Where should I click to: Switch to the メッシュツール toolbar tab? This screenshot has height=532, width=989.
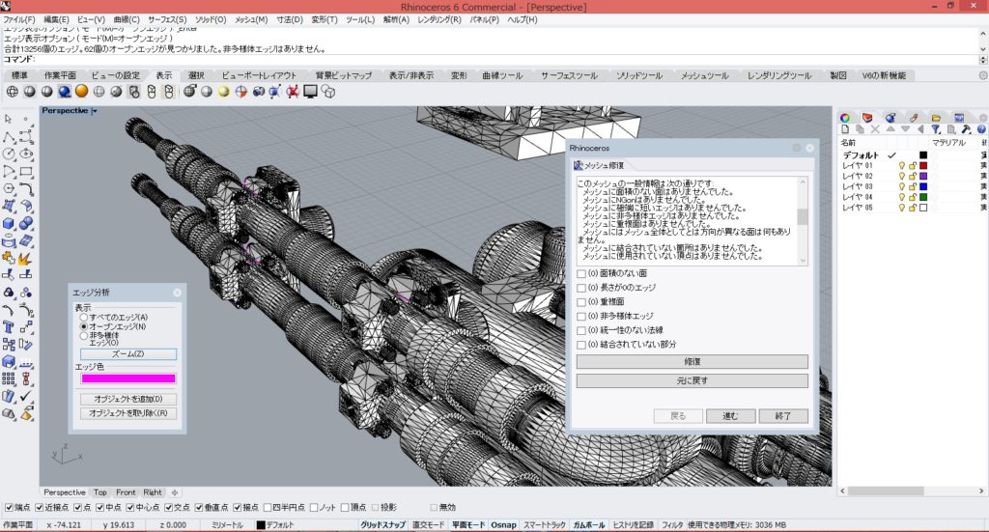point(702,75)
